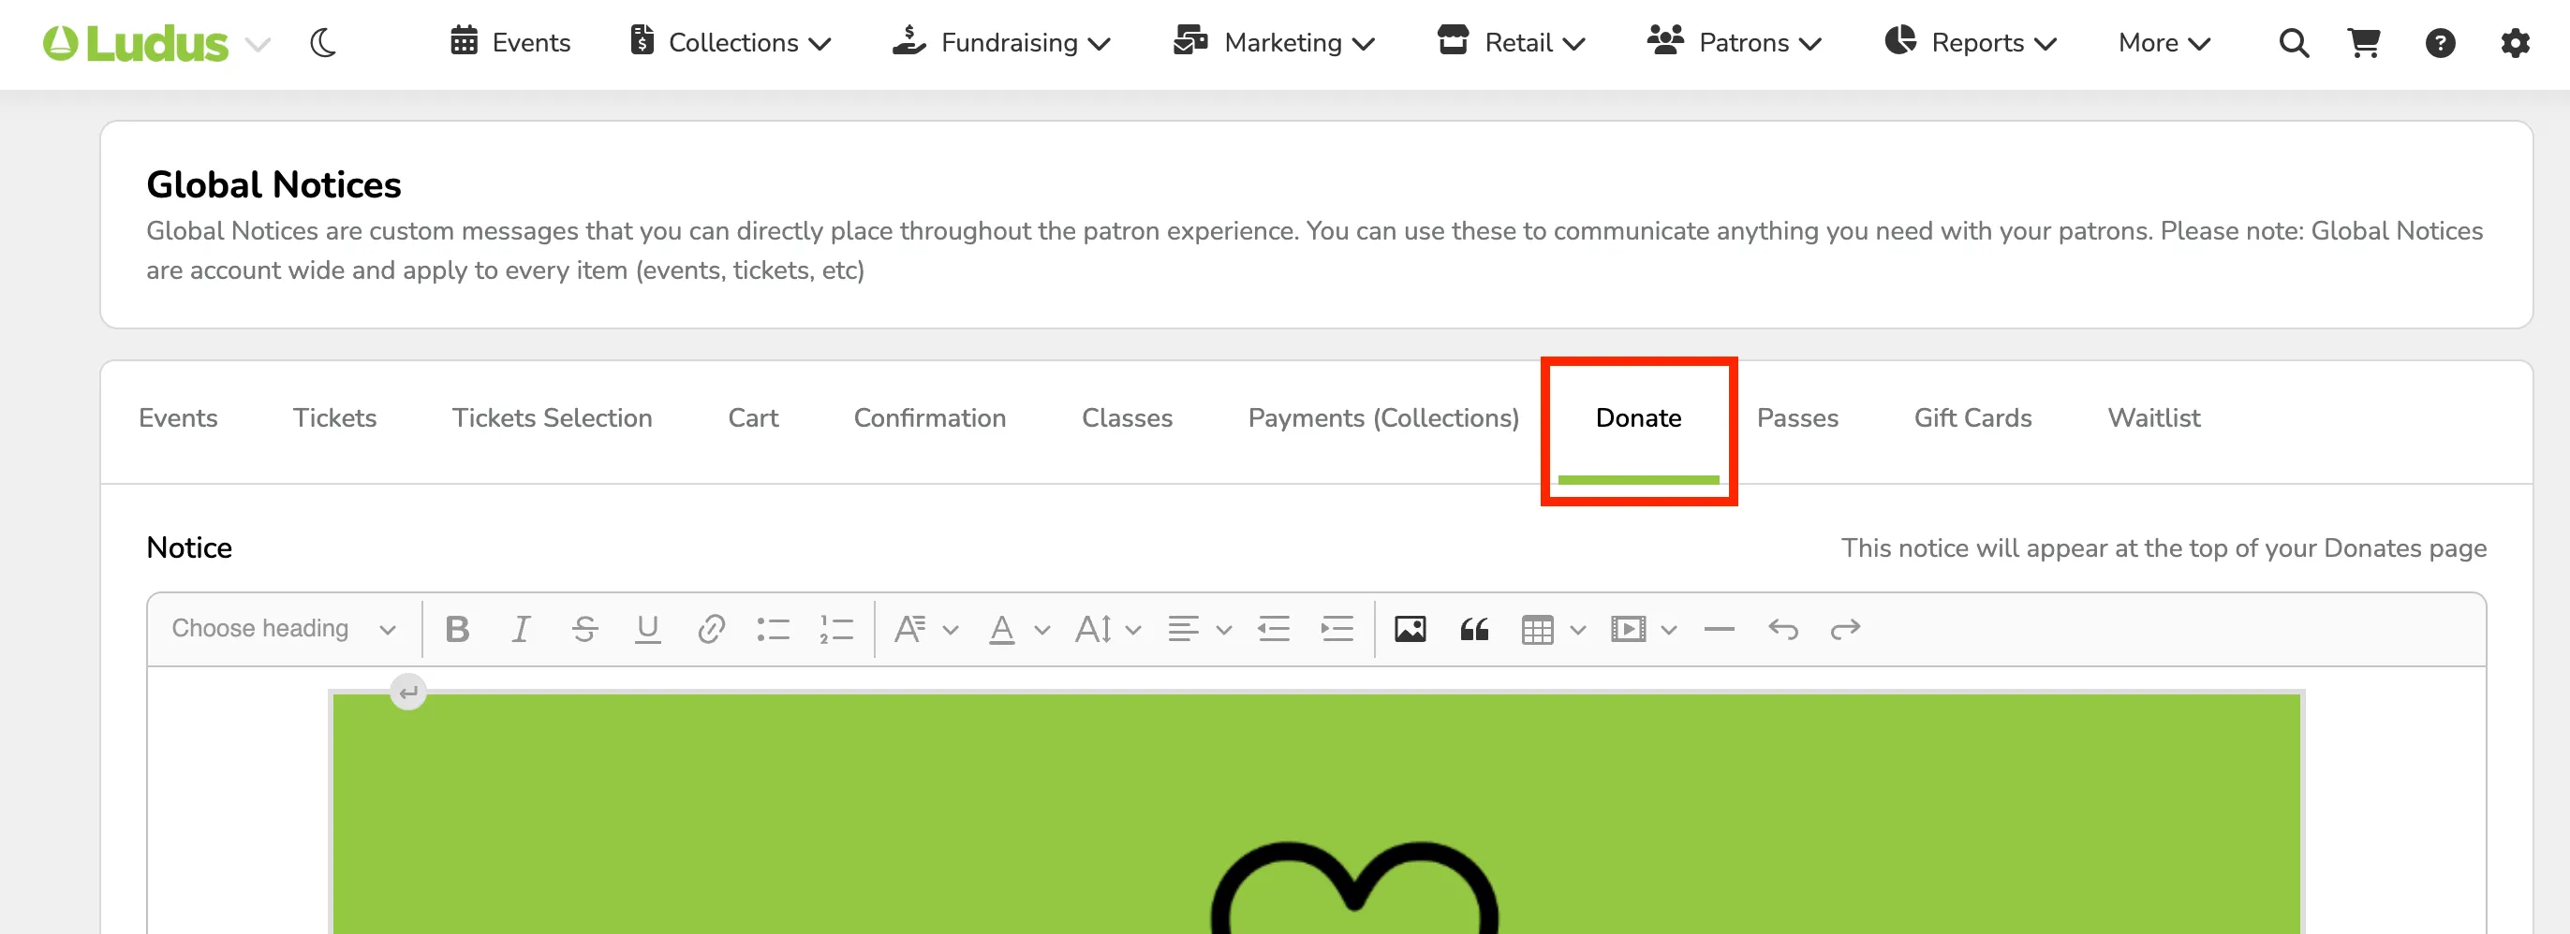Insert a bulleted list
This screenshot has width=2570, height=934.
coord(774,629)
